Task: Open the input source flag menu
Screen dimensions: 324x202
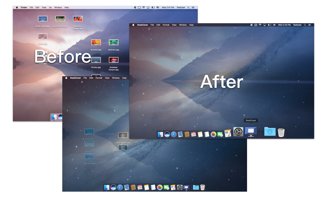Action: pyautogui.click(x=274, y=25)
